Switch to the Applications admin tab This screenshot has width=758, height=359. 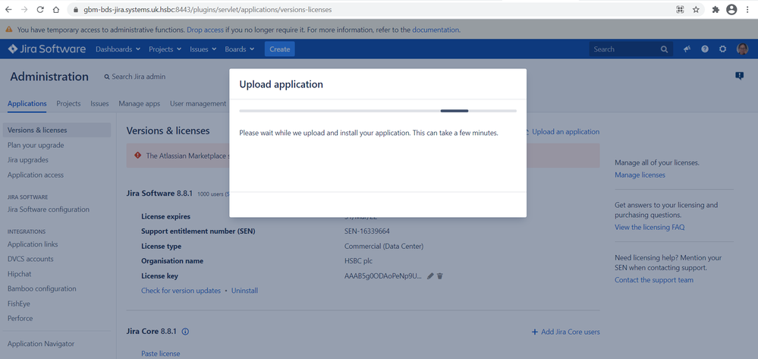pos(27,103)
